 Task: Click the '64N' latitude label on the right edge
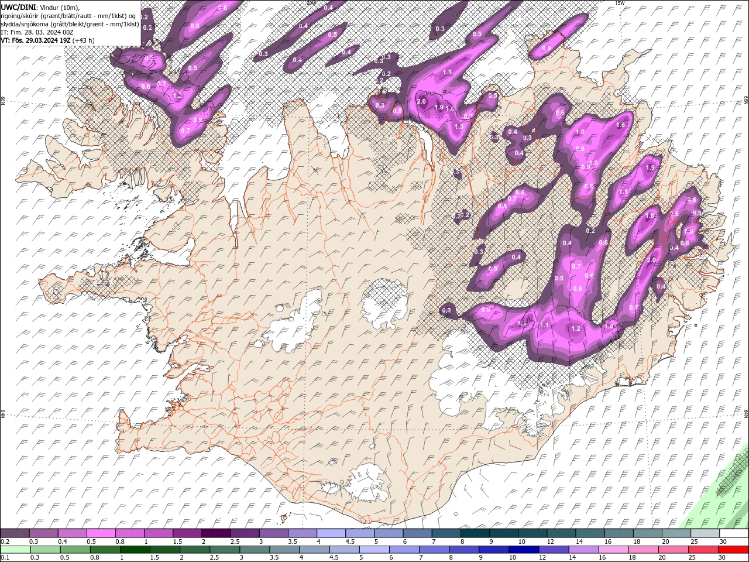point(746,413)
